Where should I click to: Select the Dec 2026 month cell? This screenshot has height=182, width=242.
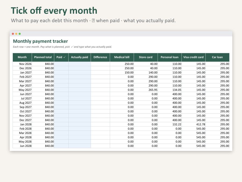22,68
